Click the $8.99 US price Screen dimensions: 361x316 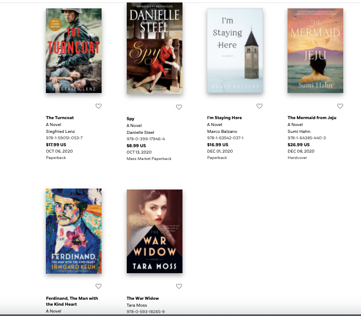[x=136, y=146]
